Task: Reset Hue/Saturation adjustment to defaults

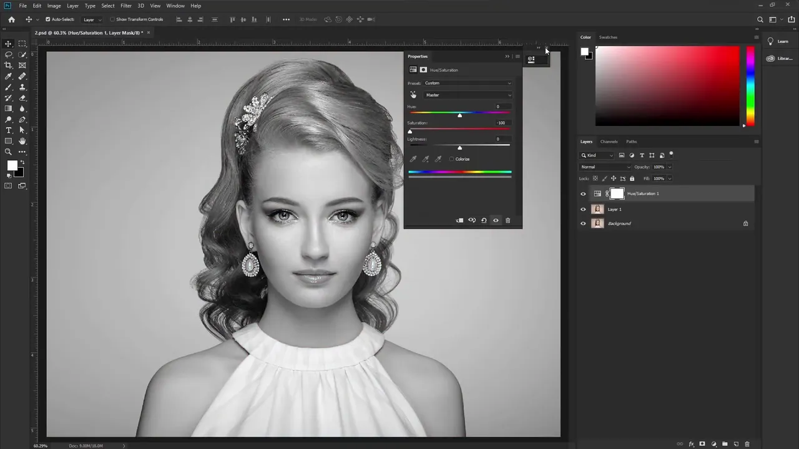Action: (484, 220)
